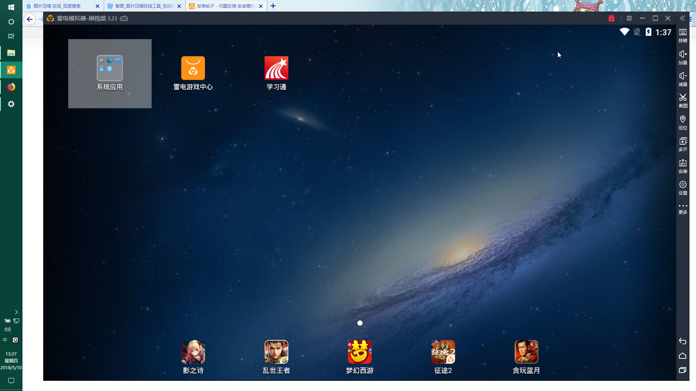Open a new browser tab

coord(273,6)
